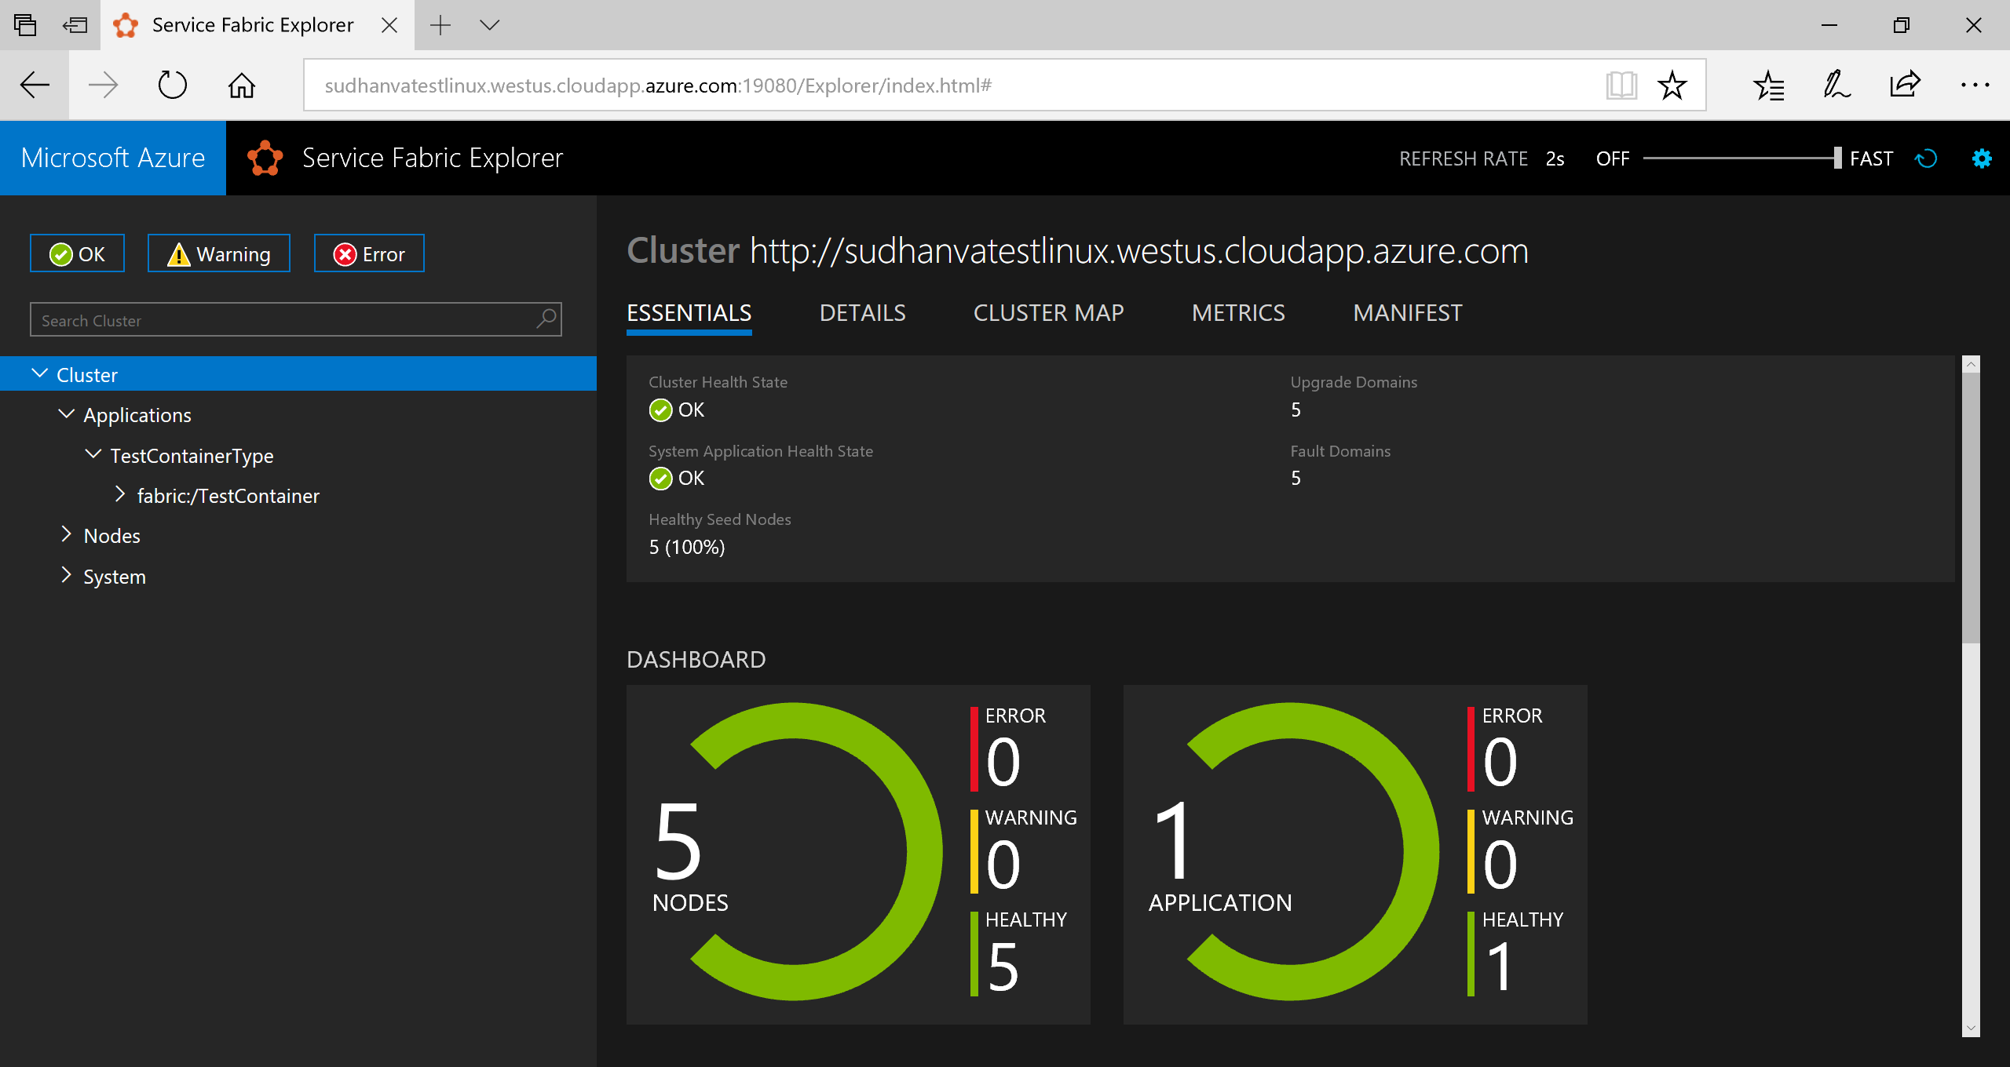This screenshot has width=2010, height=1067.
Task: Expand the Nodes tree item
Action: point(67,534)
